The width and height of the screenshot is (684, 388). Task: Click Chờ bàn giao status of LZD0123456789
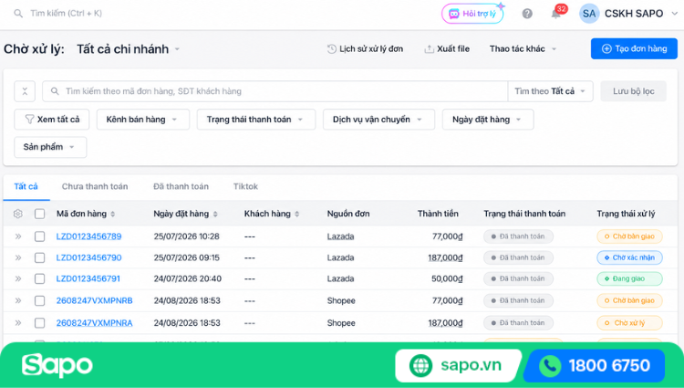(x=629, y=236)
